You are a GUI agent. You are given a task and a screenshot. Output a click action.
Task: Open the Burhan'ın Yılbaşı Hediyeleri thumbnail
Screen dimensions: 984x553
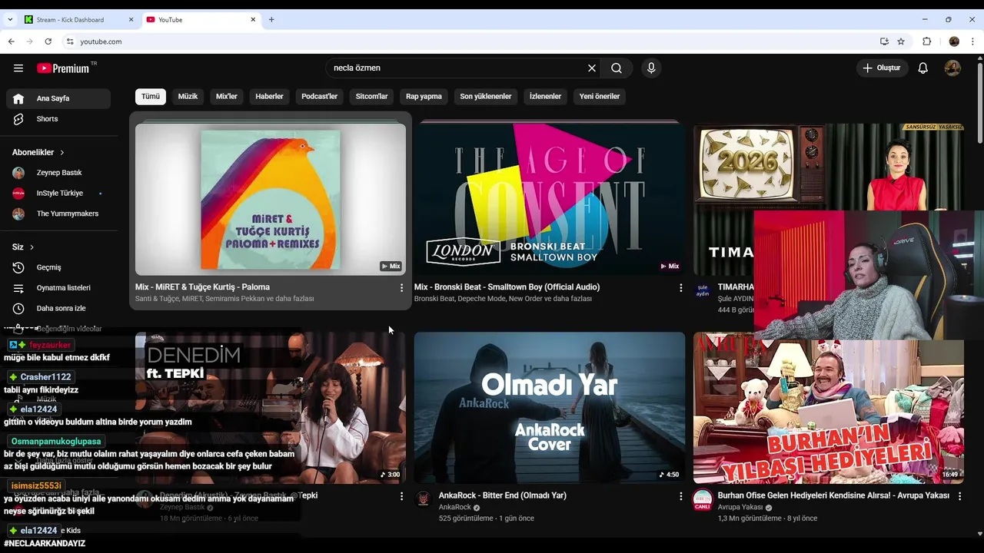pos(829,408)
